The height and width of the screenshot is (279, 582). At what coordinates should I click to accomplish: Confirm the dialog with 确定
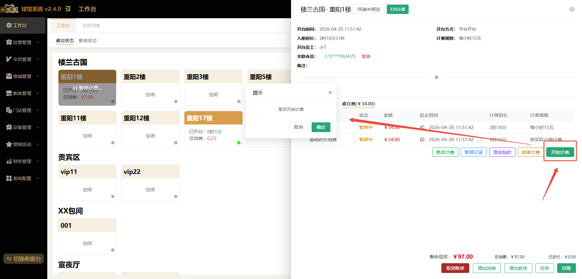[321, 127]
